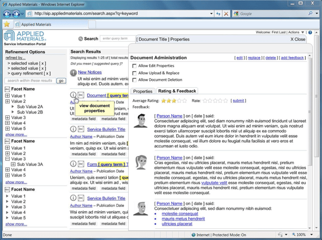
Task: Click info icon for Document query term result
Action: coord(73,95)
